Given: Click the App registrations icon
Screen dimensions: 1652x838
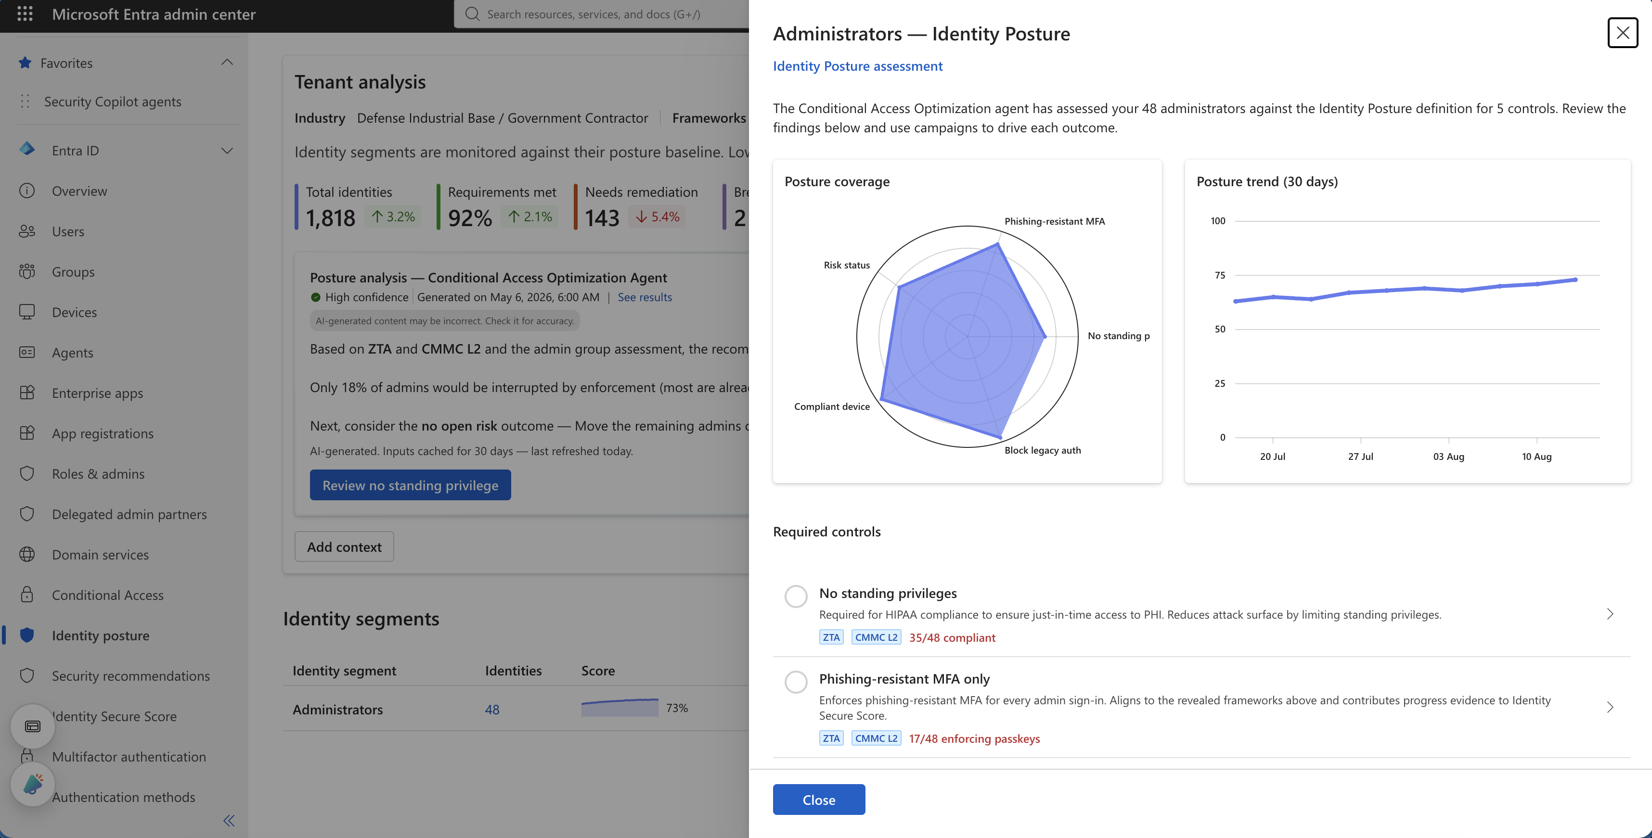Looking at the screenshot, I should click(x=27, y=432).
